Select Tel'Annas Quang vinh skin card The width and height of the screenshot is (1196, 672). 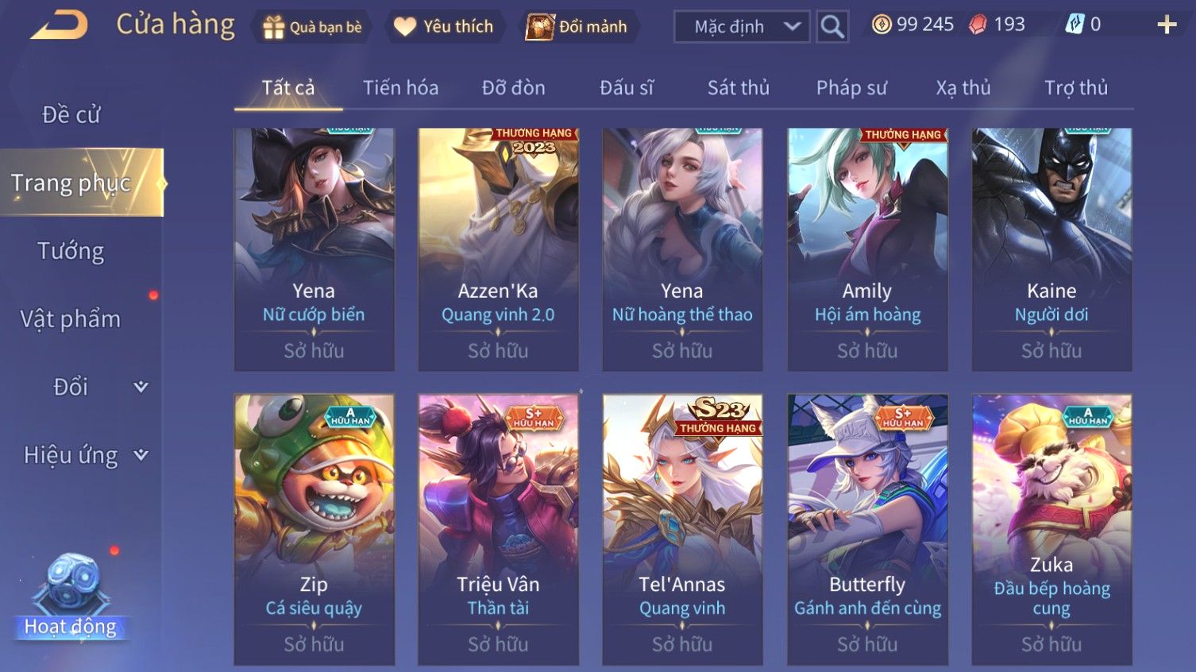[x=682, y=530]
